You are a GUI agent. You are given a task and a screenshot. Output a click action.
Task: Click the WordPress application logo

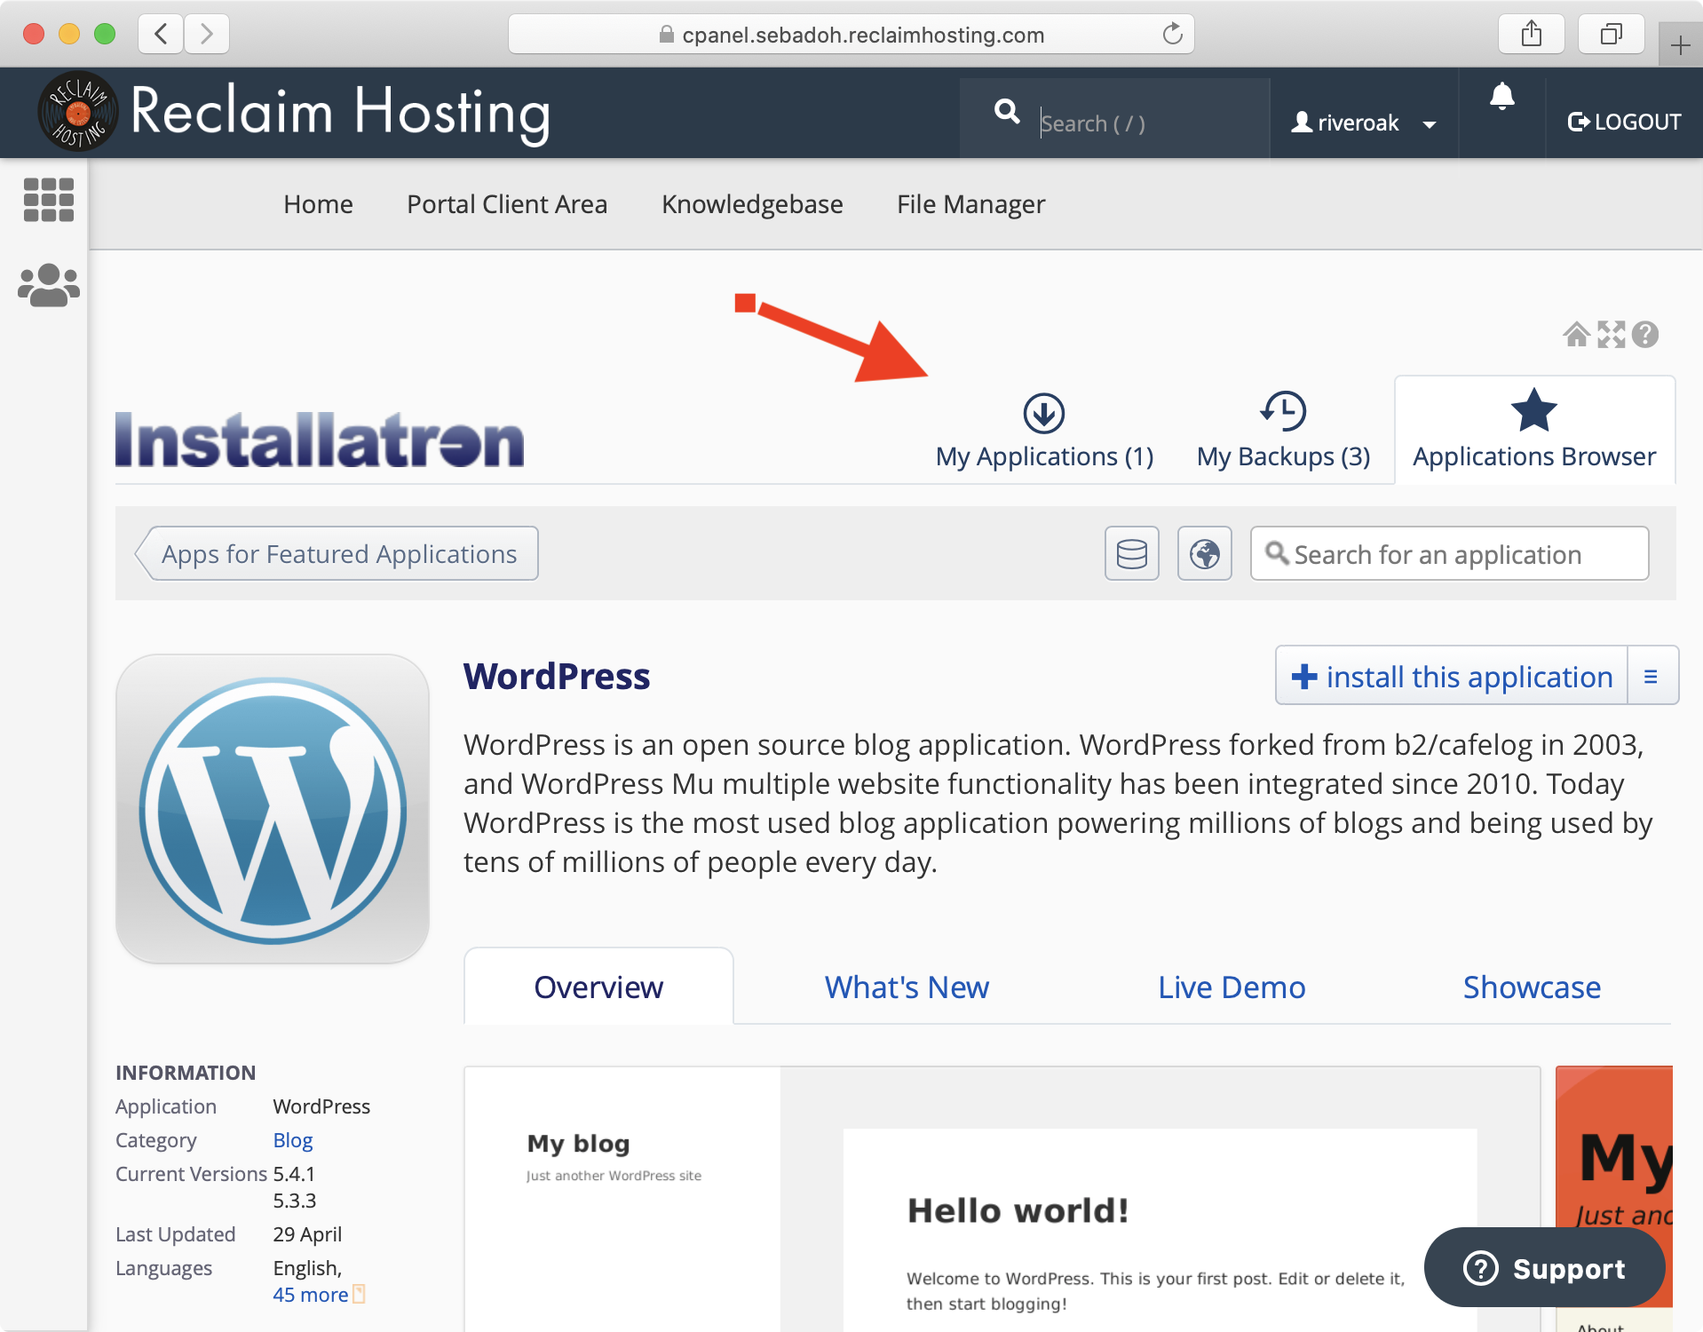(273, 809)
